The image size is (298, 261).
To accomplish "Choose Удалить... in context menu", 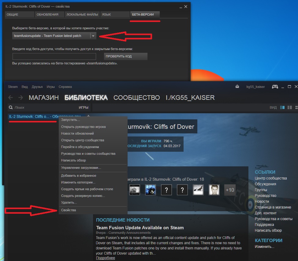I will [93, 202].
